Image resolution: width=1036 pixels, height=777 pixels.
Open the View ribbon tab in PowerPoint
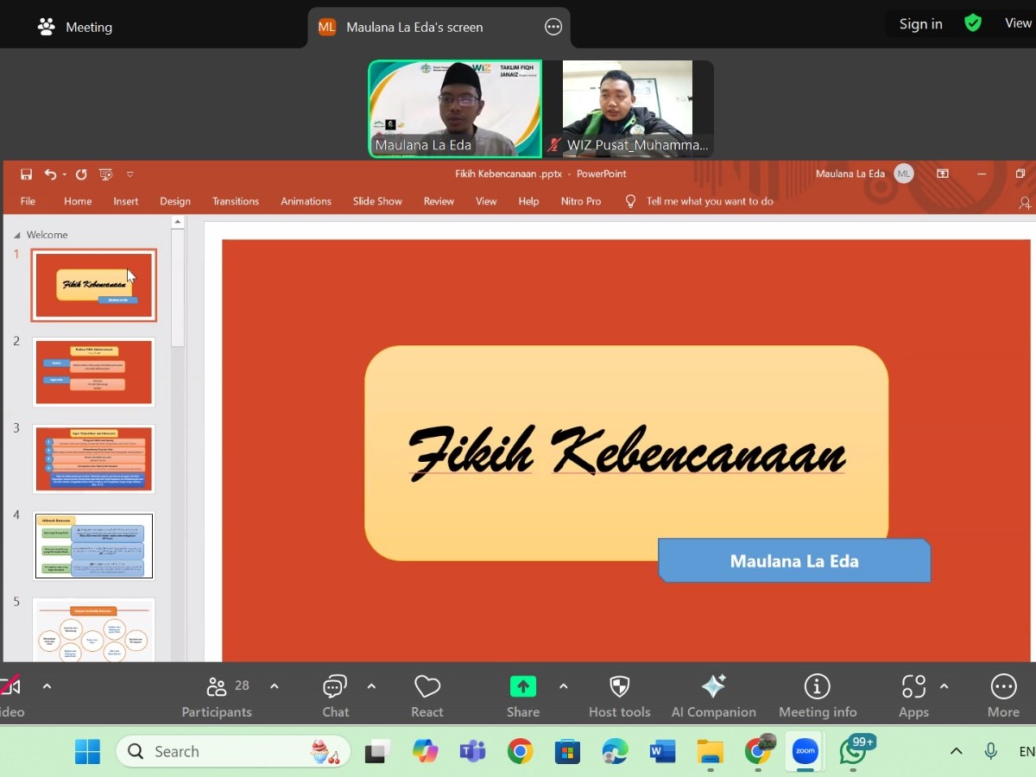(x=486, y=201)
